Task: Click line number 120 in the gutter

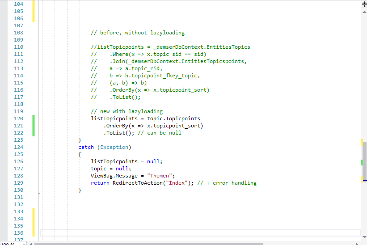Action: click(18, 118)
